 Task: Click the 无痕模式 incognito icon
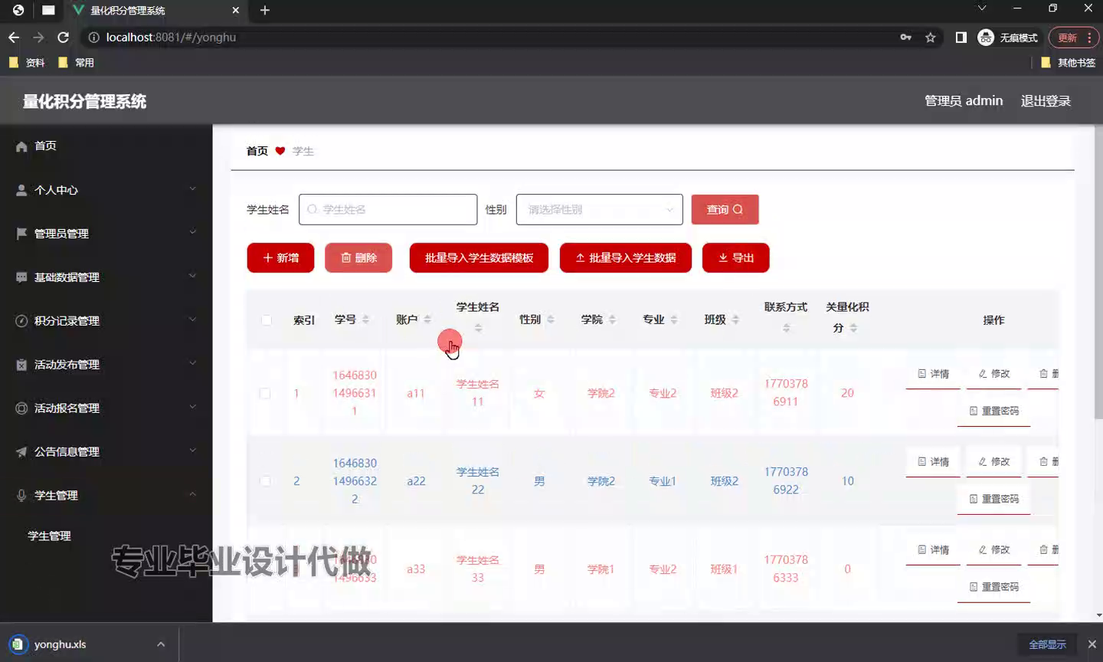[x=986, y=37]
